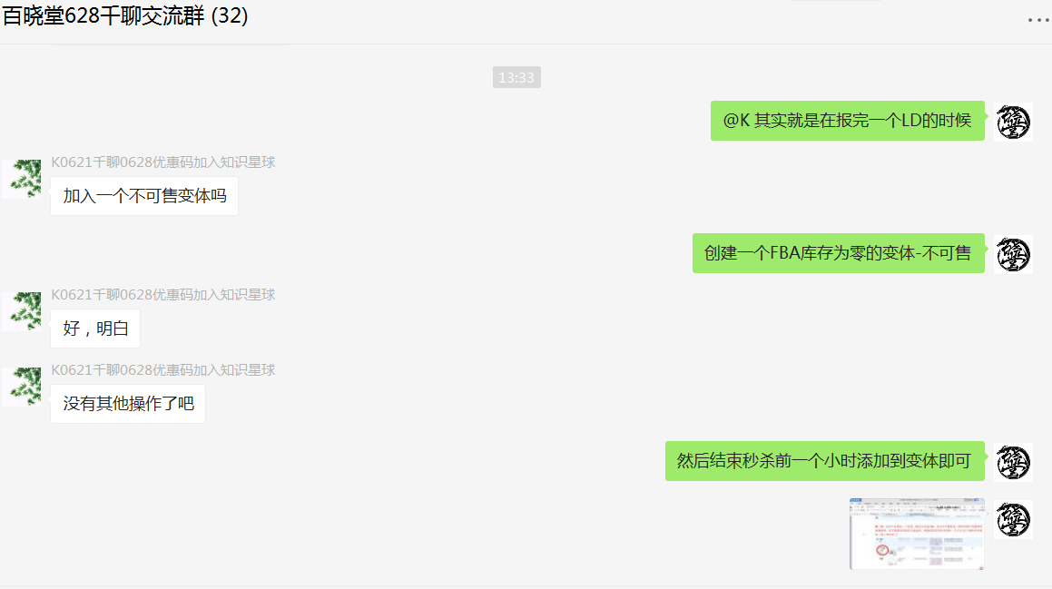
Task: Open the three-dot chat info menu
Action: click(1037, 20)
